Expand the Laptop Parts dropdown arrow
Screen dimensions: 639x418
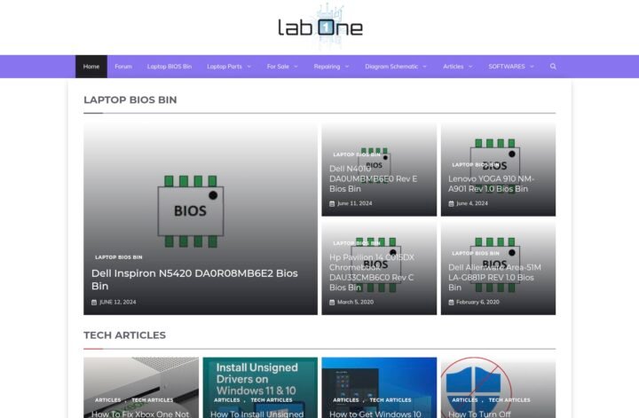(x=249, y=67)
